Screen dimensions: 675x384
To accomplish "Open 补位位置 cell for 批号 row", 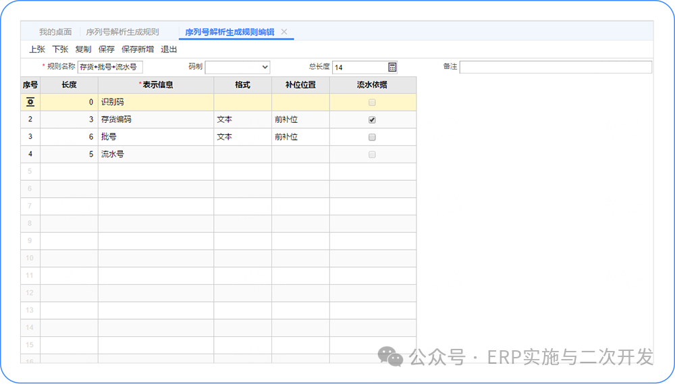I will (300, 137).
